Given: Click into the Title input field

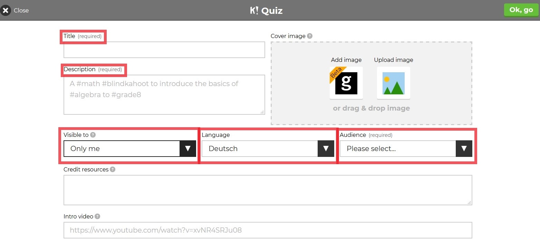Looking at the screenshot, I should pyautogui.click(x=164, y=50).
